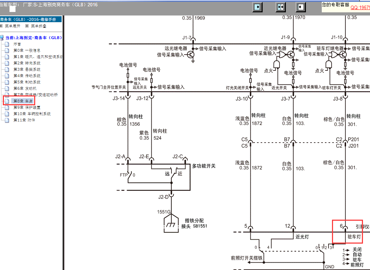The height and width of the screenshot is (270, 370).
Task: Click the 近光灯 label near pin 12
Action: click(x=302, y=237)
